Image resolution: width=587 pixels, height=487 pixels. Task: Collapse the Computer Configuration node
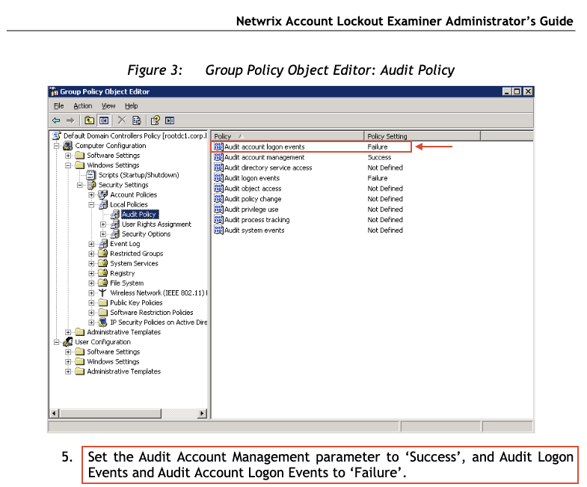click(x=57, y=146)
